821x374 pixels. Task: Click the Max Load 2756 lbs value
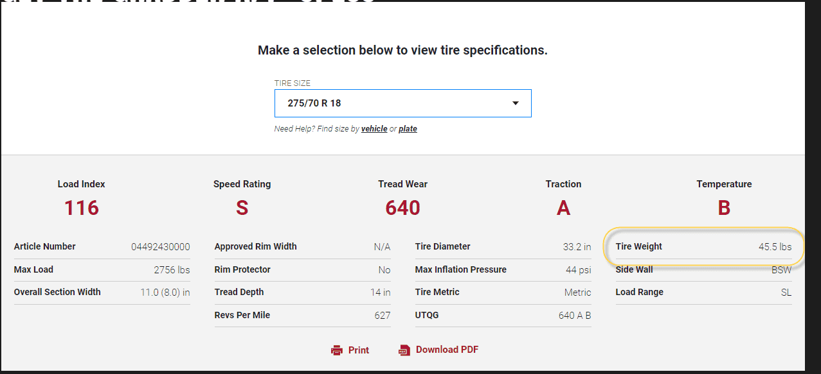click(x=172, y=270)
